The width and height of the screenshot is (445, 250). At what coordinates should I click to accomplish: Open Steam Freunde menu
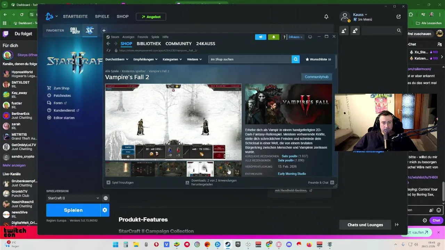[x=143, y=37]
